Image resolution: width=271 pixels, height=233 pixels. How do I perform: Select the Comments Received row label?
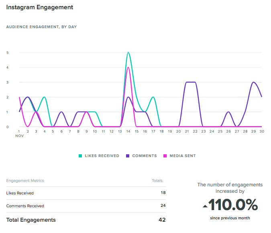pyautogui.click(x=25, y=206)
